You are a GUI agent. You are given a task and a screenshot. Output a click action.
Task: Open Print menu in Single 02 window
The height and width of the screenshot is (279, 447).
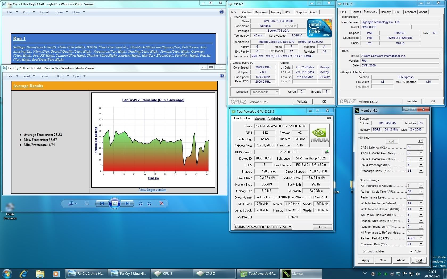click(x=29, y=76)
